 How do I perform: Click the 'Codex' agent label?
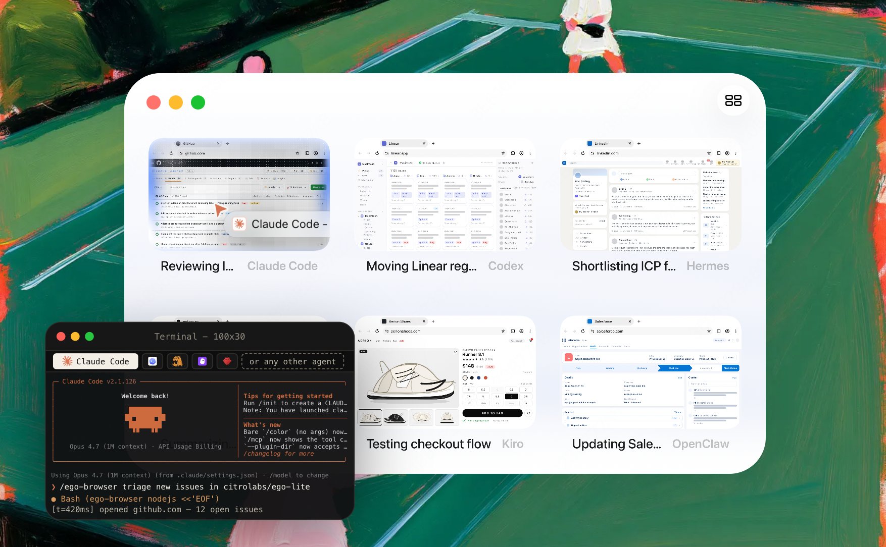(x=506, y=266)
